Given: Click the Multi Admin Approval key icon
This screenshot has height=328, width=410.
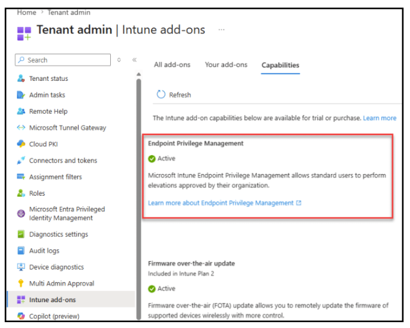Looking at the screenshot, I should (21, 283).
